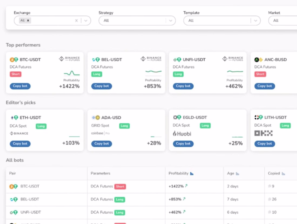Remove the 'All' tag in Exchange filter

28,21
